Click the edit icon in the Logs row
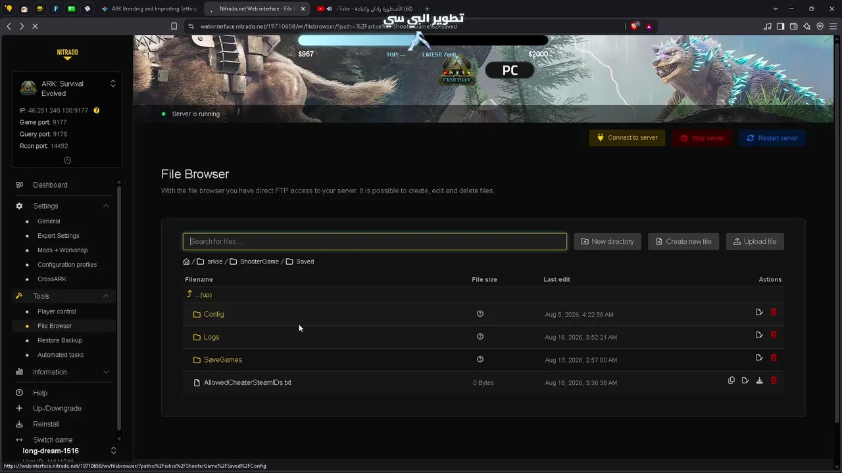Screen dimensions: 842x473 (x=759, y=335)
